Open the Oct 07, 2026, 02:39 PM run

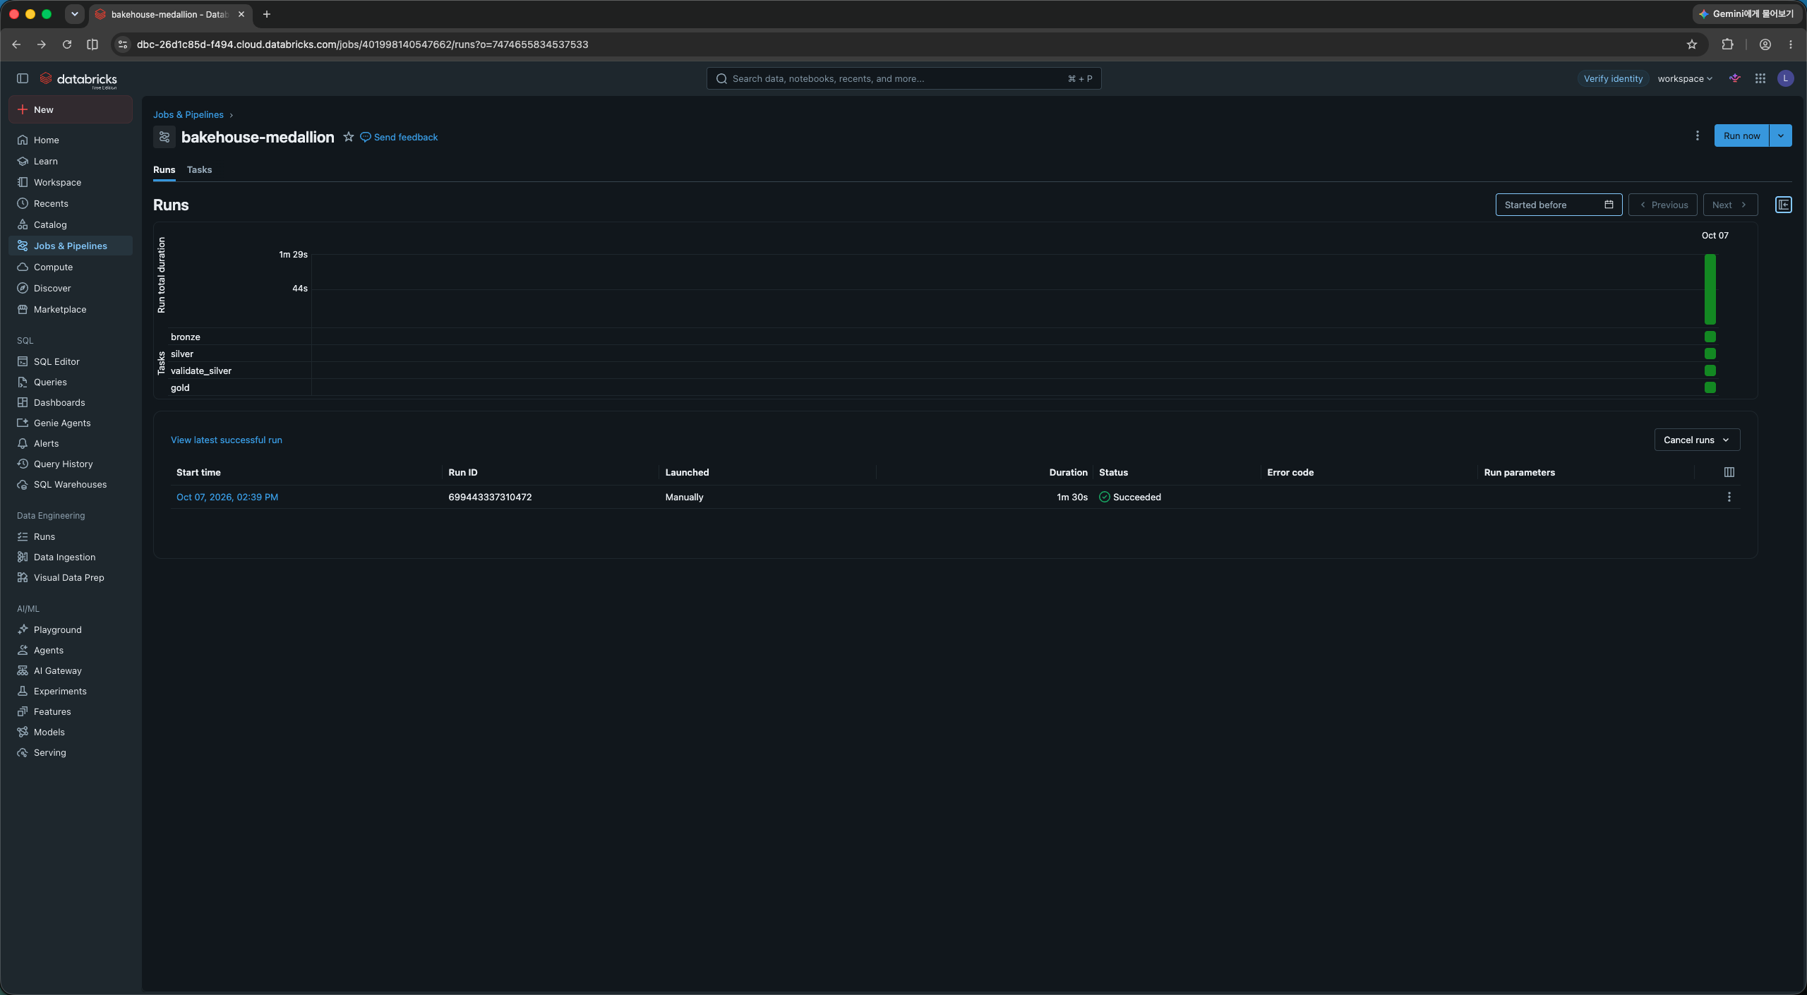pyautogui.click(x=227, y=497)
